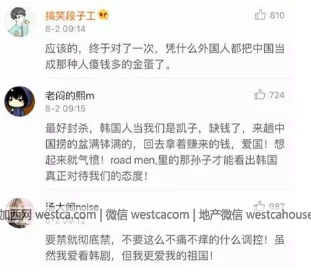Open 搞笑段子工 profile avatar

[x=19, y=22]
